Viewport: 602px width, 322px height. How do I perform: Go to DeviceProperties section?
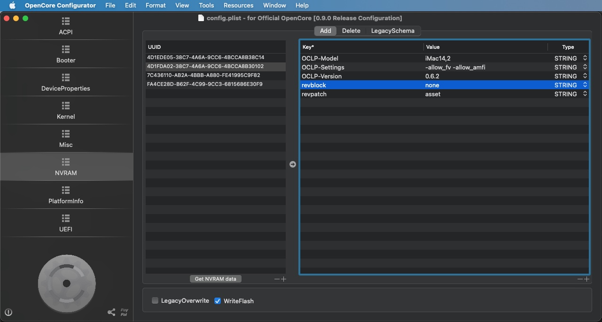tap(66, 83)
